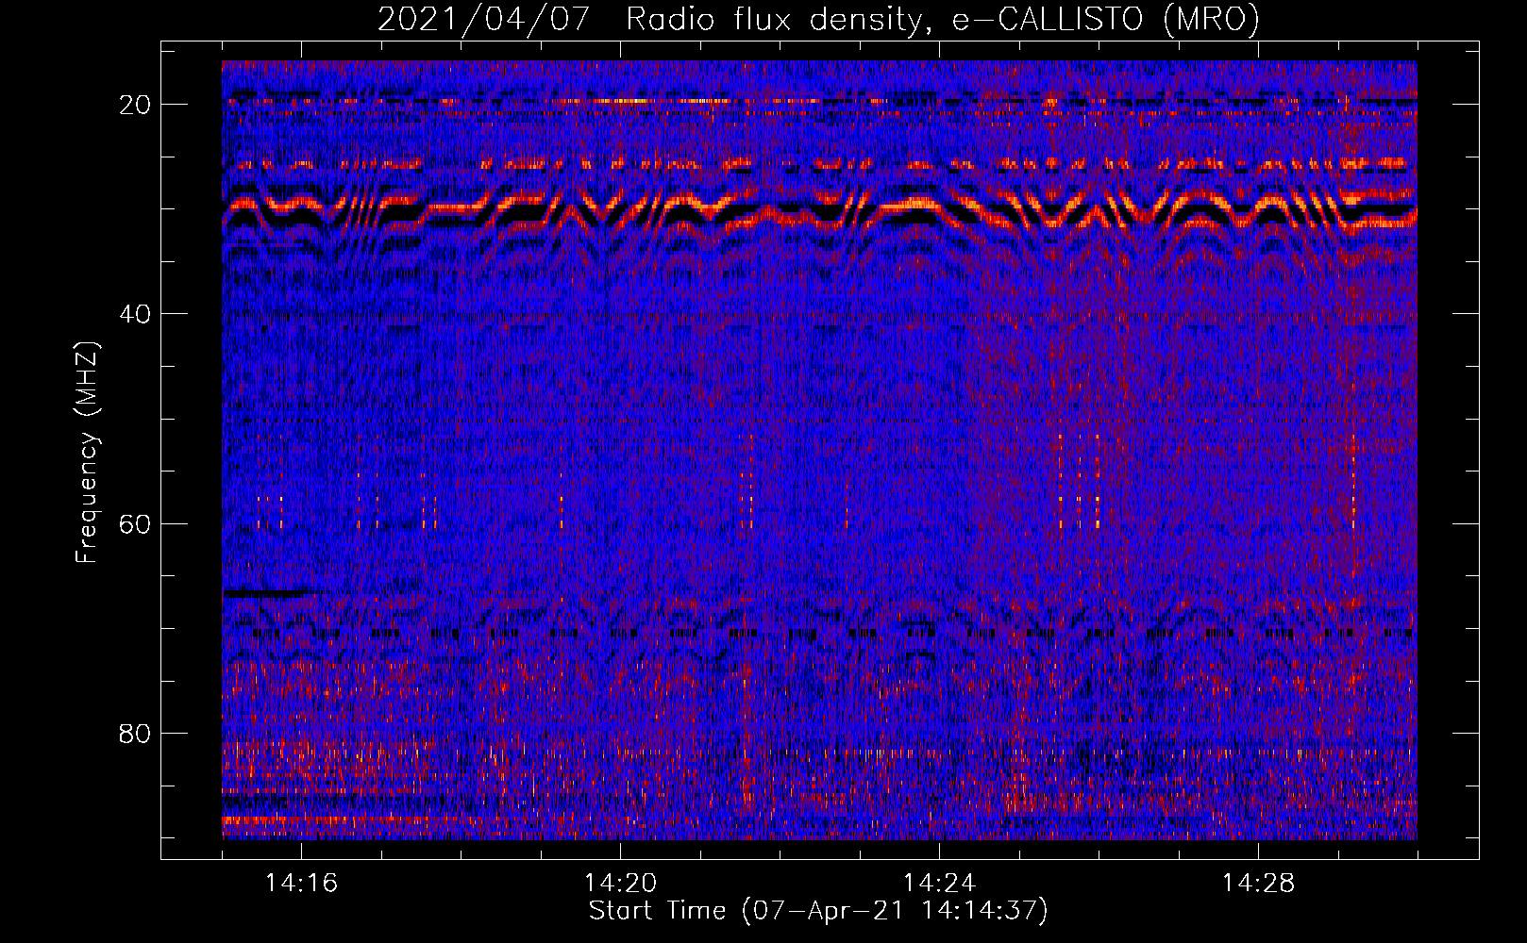Click the "Start Time (07-Apr-21 14:14:37)" label
Image resolution: width=1527 pixels, height=943 pixels.
click(818, 911)
